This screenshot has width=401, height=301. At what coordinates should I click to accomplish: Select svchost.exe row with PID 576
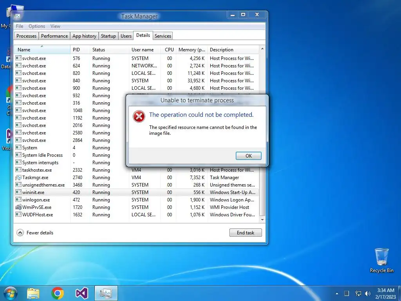(137, 58)
